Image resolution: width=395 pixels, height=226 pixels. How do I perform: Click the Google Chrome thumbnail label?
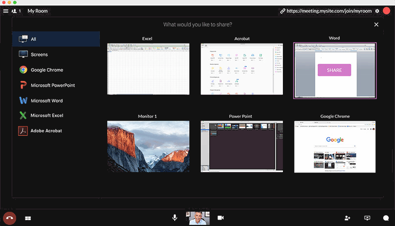(335, 116)
